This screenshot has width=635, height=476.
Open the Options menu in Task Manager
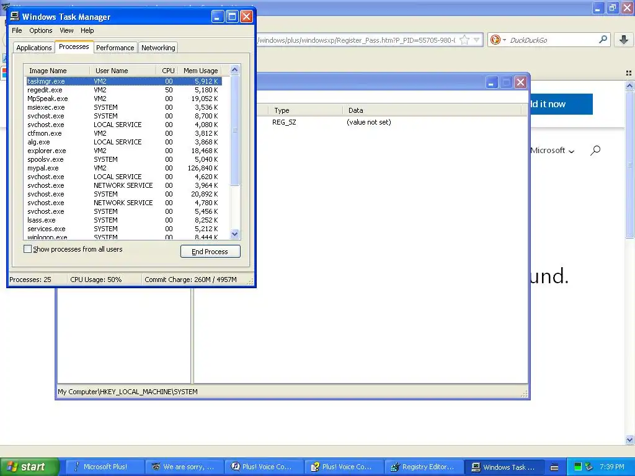click(40, 30)
